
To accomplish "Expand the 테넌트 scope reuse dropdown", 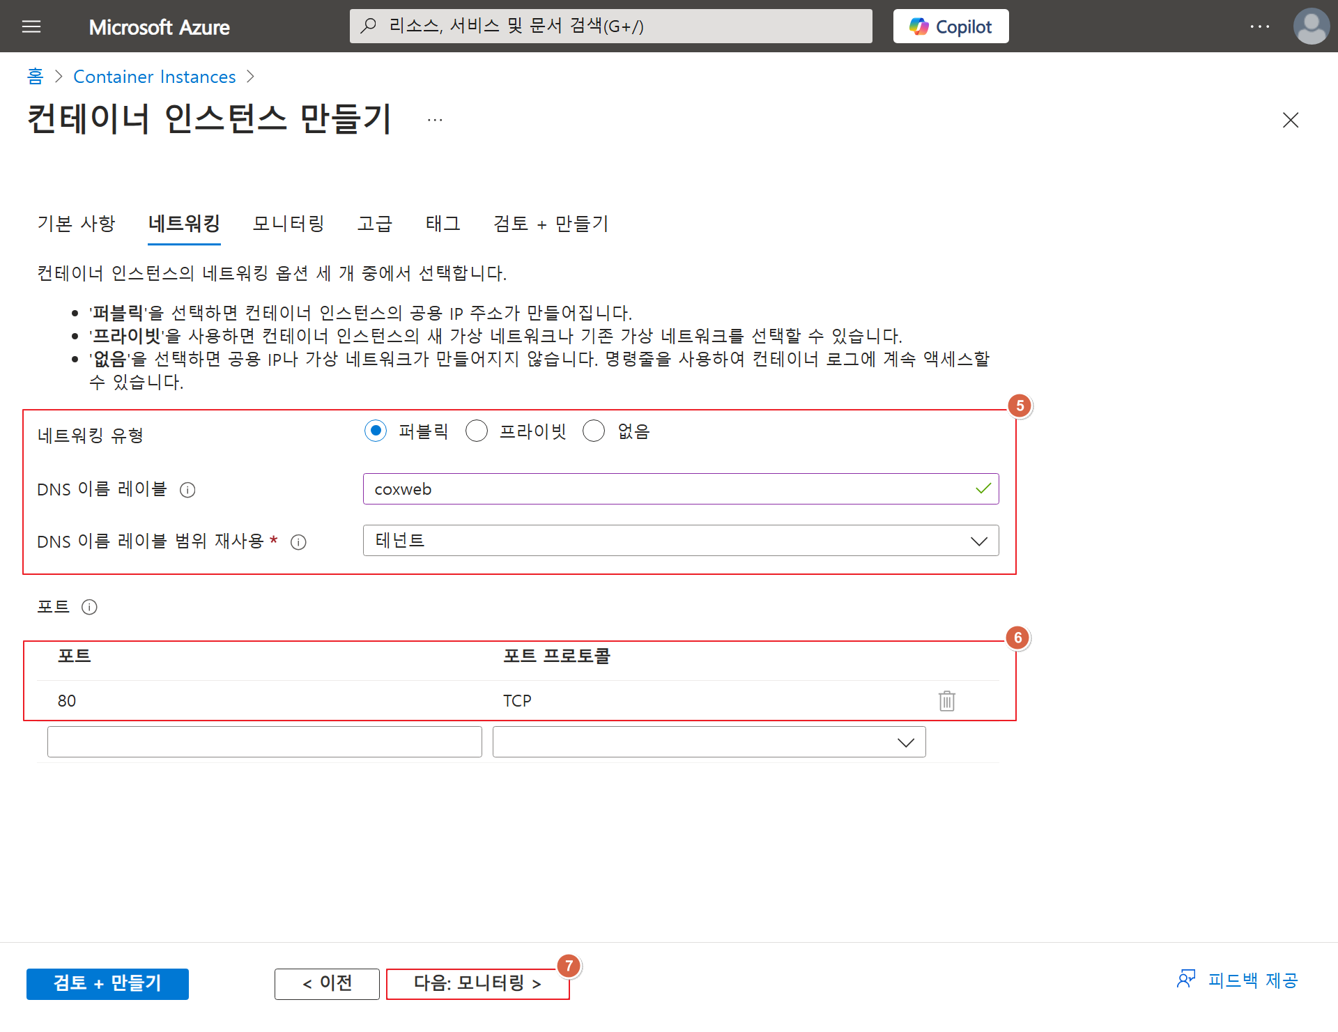I will click(x=680, y=541).
